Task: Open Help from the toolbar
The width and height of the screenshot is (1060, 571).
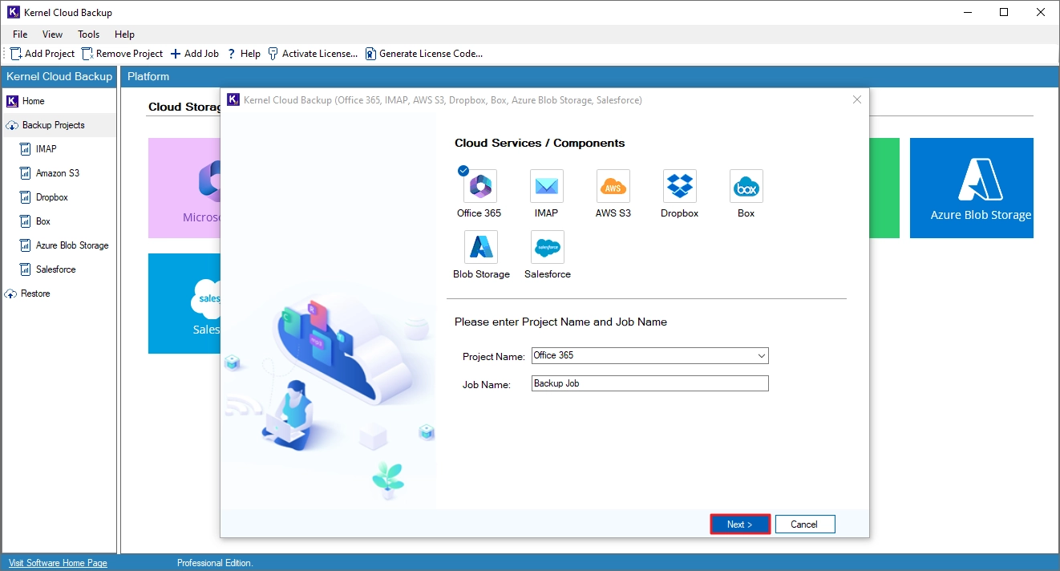Action: [x=244, y=54]
